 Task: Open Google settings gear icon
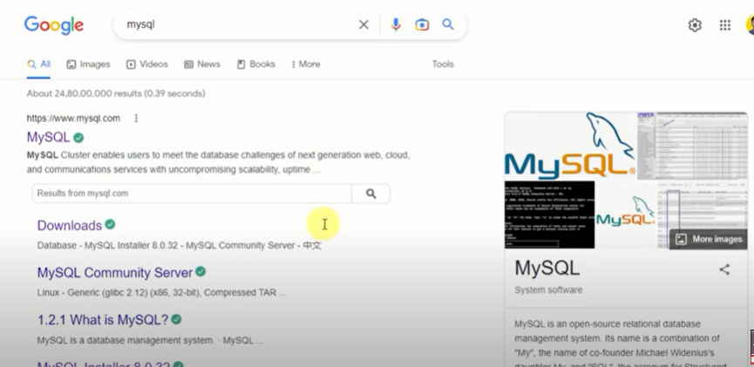tap(695, 25)
